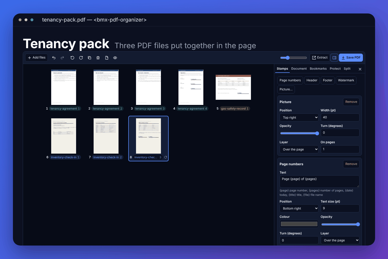Save the PDF
The width and height of the screenshot is (388, 259).
351,57
